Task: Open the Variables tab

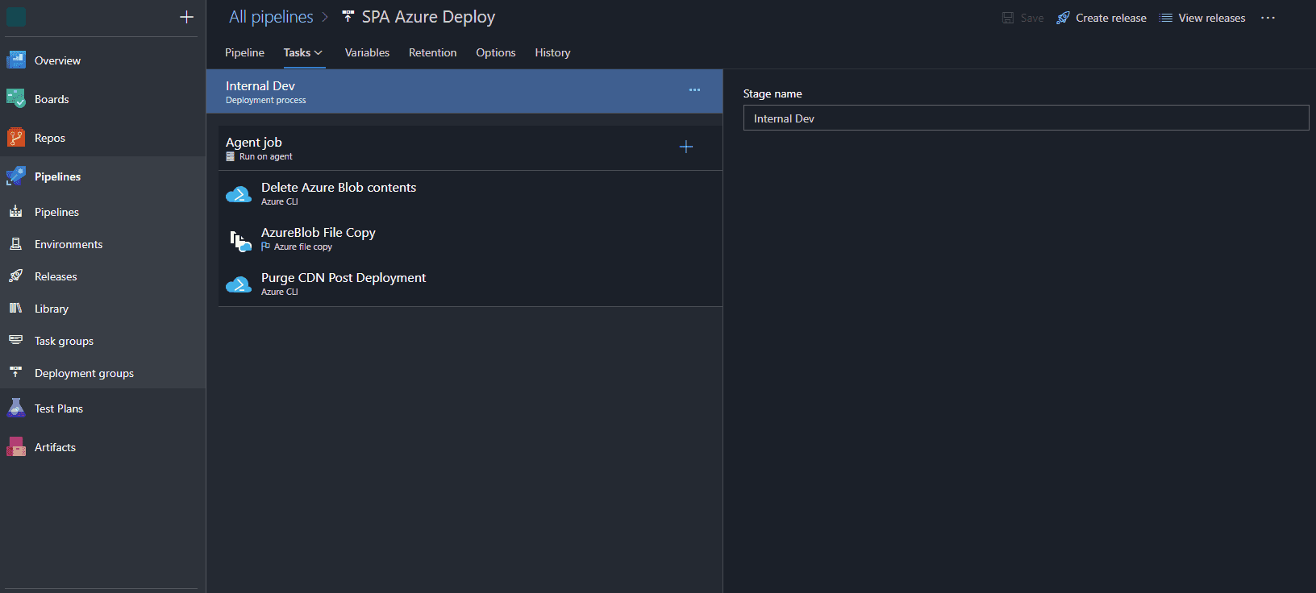Action: pos(367,52)
